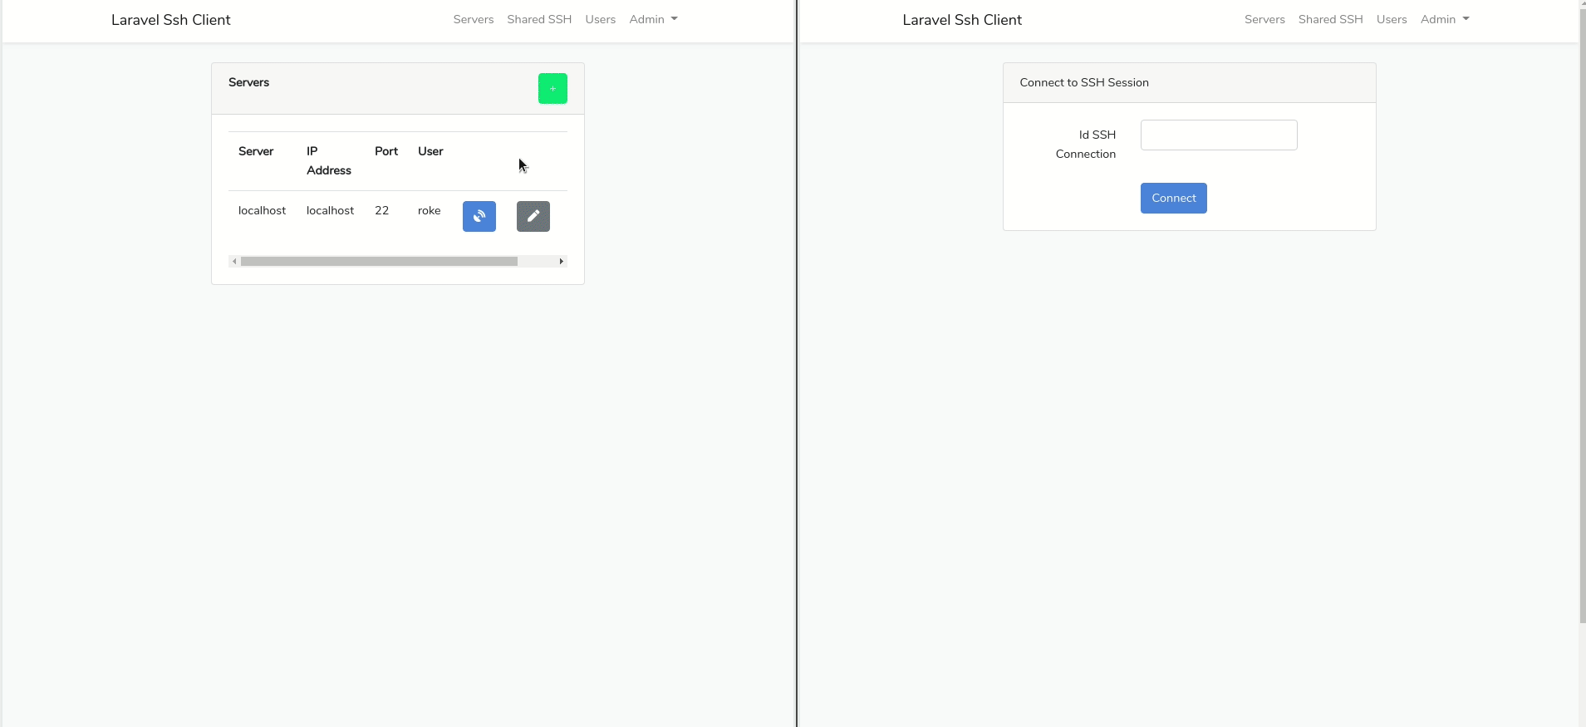Click the green add server plus button

pos(552,89)
